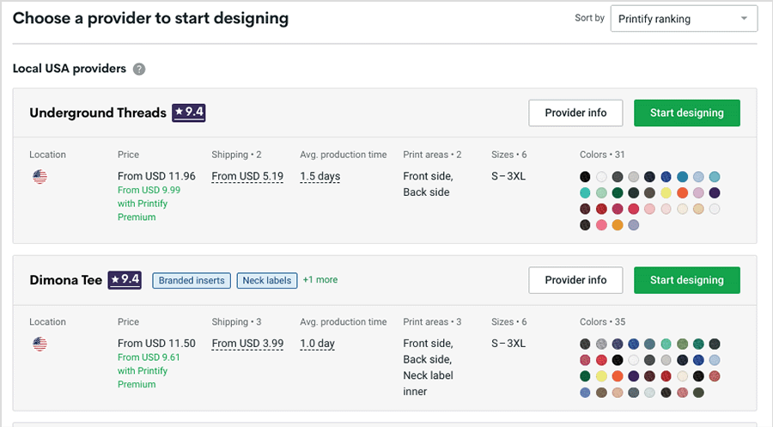
Task: Click the Local USA providers heading
Action: click(70, 69)
